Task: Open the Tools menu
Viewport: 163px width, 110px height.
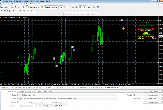Action: (x=26, y=4)
